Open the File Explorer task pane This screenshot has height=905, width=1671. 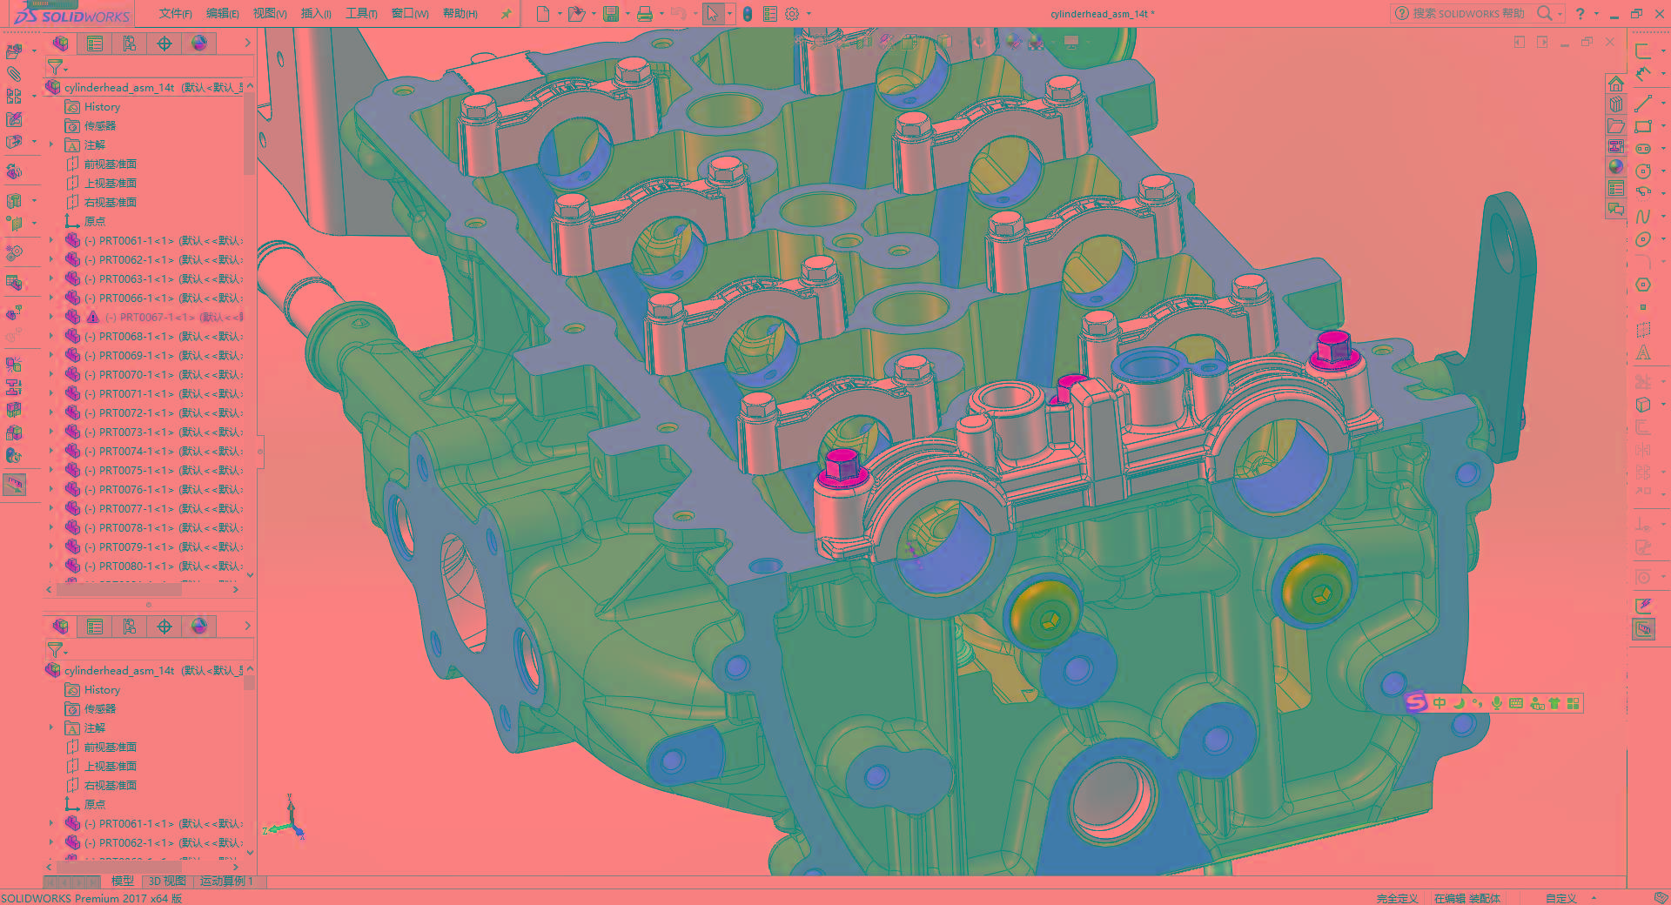pos(1616,125)
